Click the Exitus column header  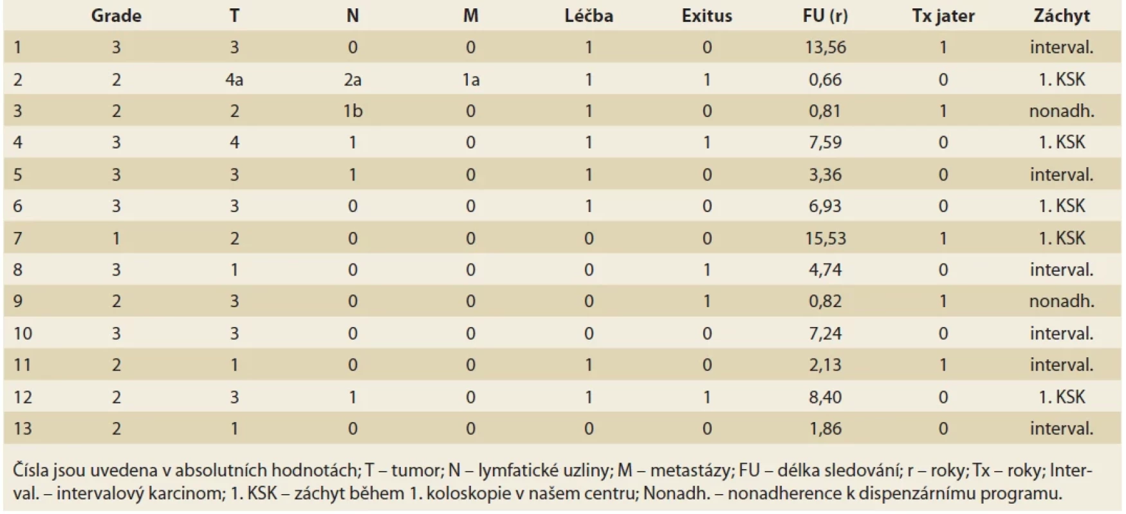[707, 16]
